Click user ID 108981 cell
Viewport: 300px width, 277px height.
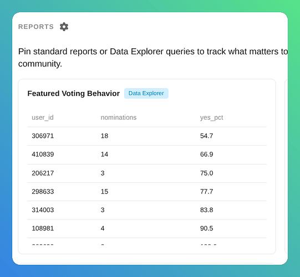coord(43,228)
